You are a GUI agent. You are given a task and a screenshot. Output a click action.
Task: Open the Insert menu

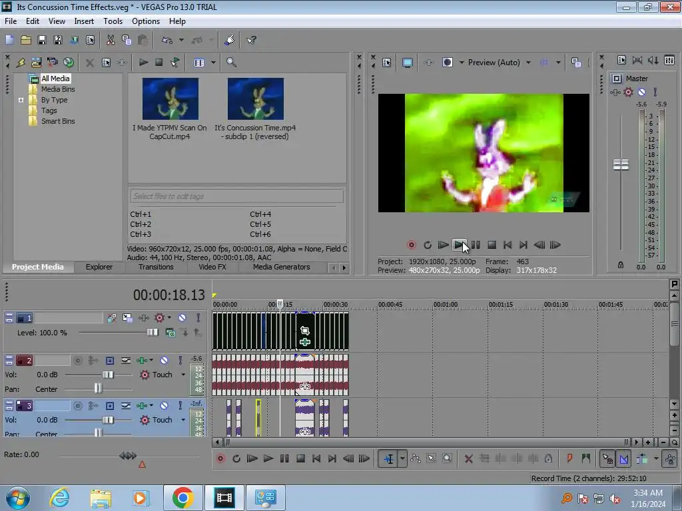84,21
